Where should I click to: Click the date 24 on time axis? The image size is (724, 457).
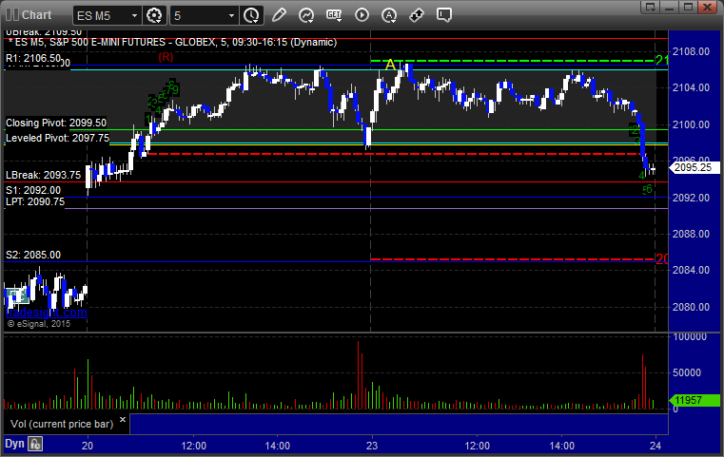pos(656,446)
